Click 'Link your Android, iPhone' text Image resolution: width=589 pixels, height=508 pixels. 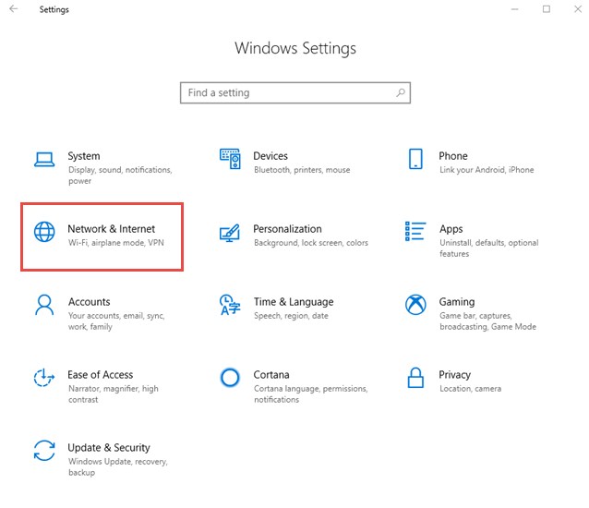pos(487,170)
